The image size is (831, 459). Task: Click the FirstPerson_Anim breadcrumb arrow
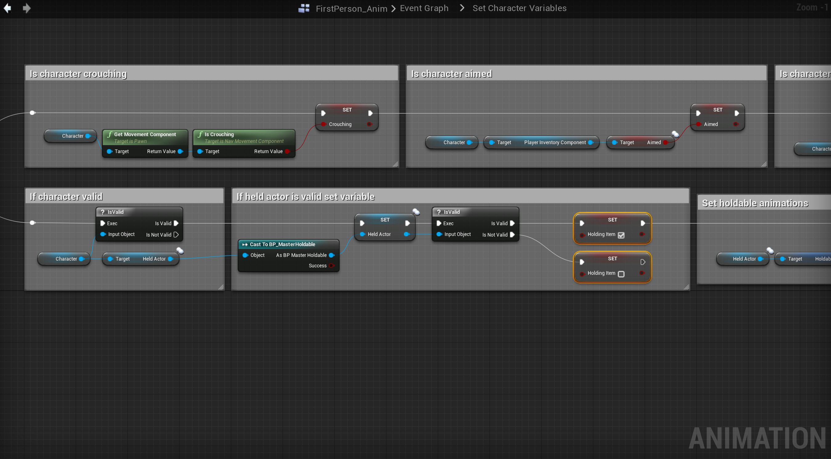click(393, 8)
